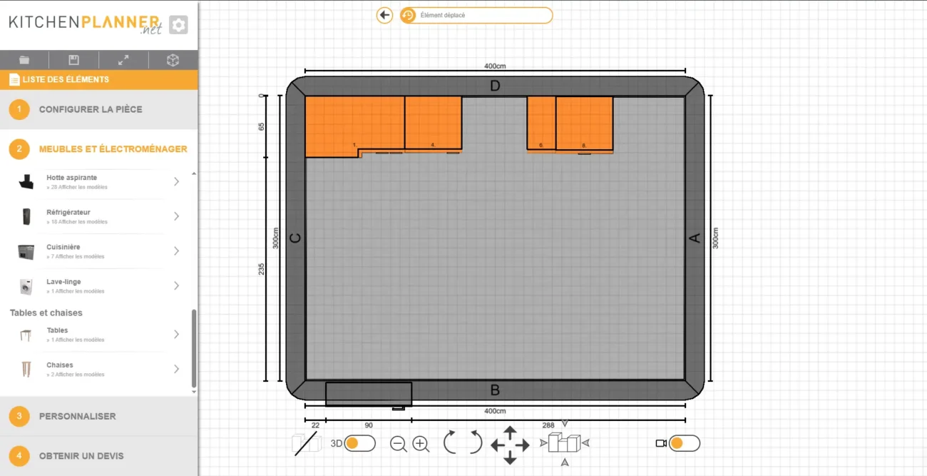Expand the Réfrigérateur models list

(x=176, y=216)
